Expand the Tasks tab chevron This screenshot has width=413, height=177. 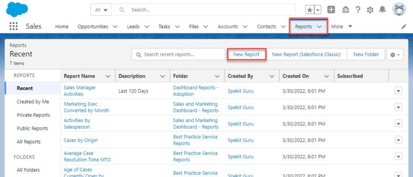177,27
